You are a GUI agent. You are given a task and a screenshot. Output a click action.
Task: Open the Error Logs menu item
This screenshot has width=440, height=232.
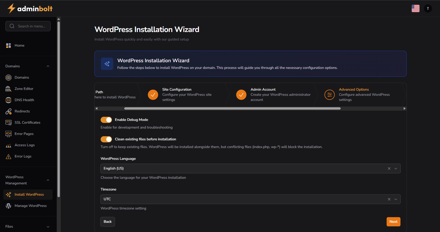click(28, 156)
